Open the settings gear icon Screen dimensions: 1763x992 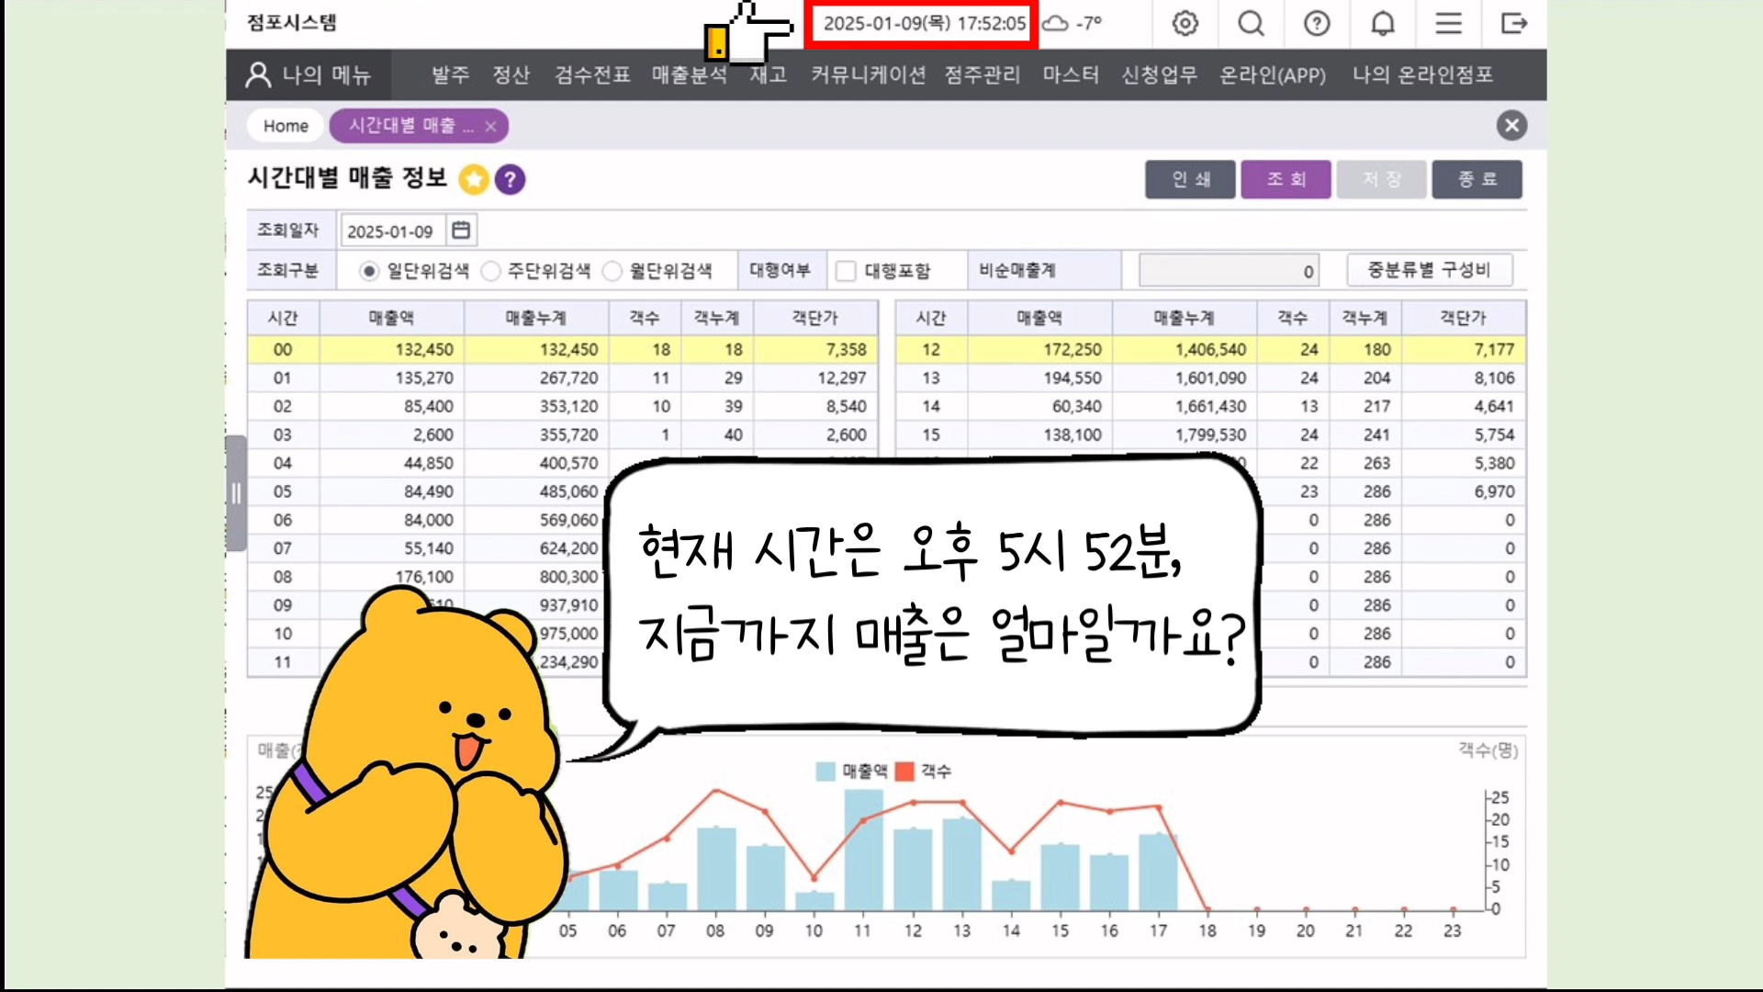coord(1185,23)
